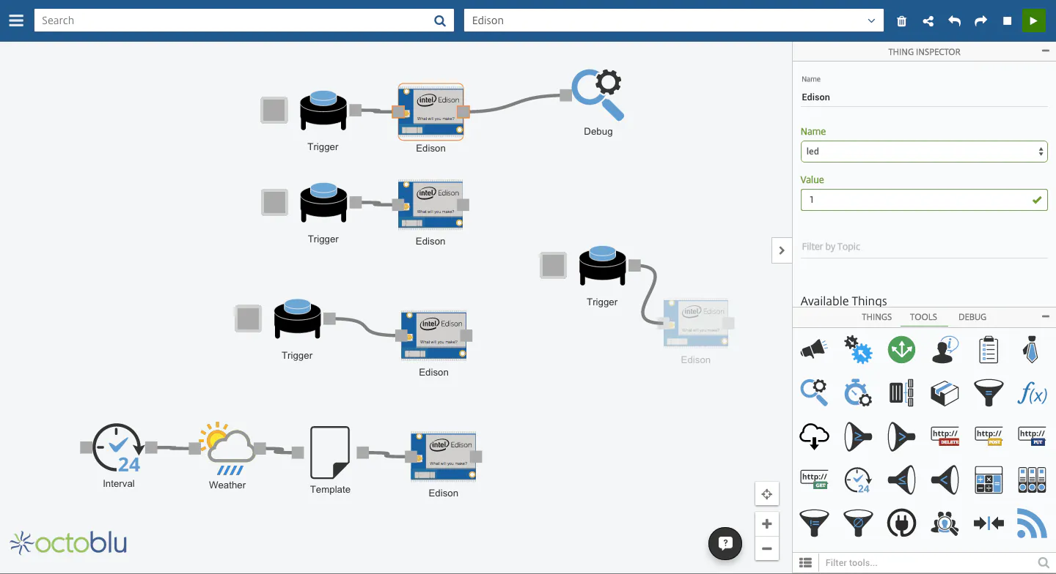Select the gears with cursor tool
Image resolution: width=1056 pixels, height=574 pixels.
[x=858, y=350]
